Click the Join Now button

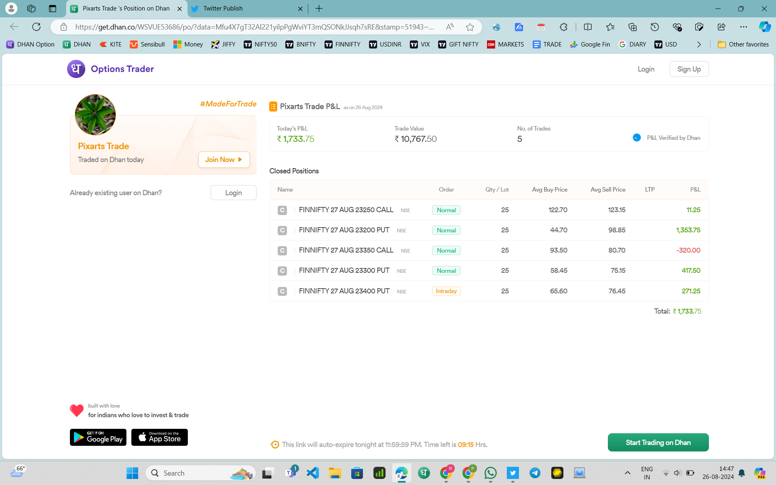pos(224,160)
